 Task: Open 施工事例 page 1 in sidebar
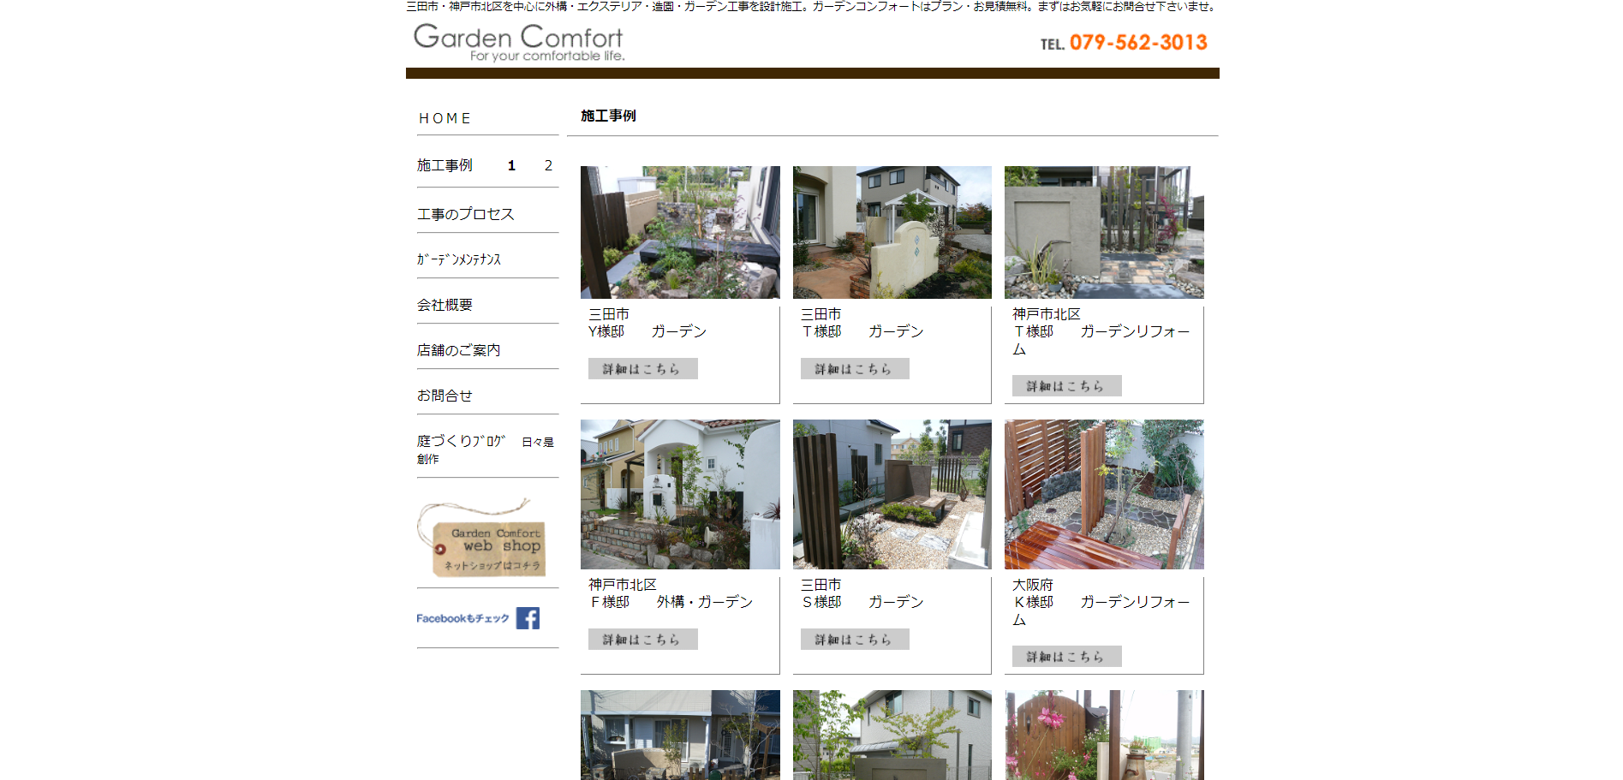[x=511, y=165]
